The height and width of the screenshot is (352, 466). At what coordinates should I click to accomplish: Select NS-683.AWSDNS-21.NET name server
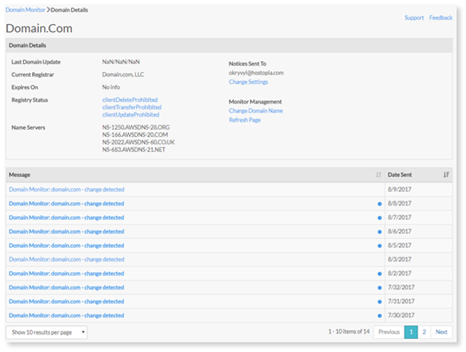[134, 149]
